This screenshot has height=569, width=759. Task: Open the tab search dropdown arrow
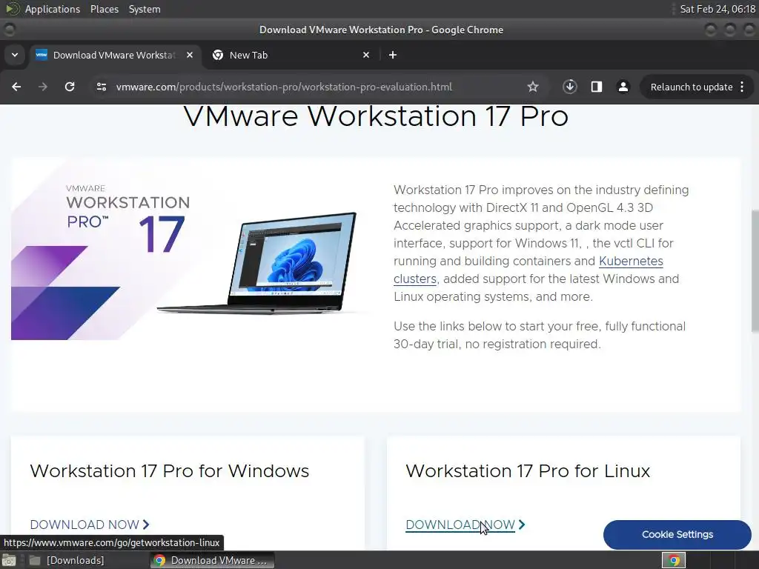[x=15, y=55]
